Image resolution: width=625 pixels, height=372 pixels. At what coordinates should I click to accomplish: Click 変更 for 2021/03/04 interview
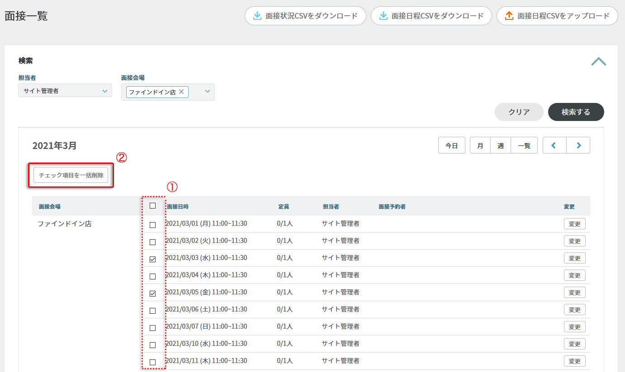[x=574, y=275]
